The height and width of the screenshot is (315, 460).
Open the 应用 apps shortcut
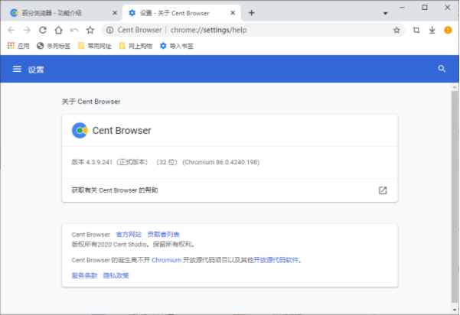click(18, 46)
